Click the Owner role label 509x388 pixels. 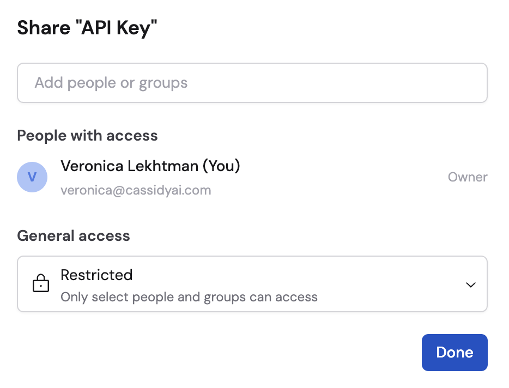467,177
